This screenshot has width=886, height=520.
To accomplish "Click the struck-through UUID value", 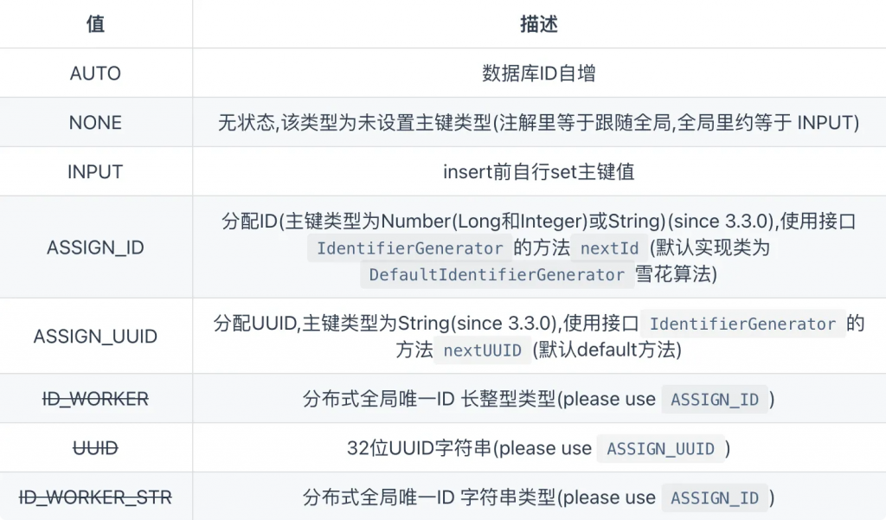I will pos(95,448).
